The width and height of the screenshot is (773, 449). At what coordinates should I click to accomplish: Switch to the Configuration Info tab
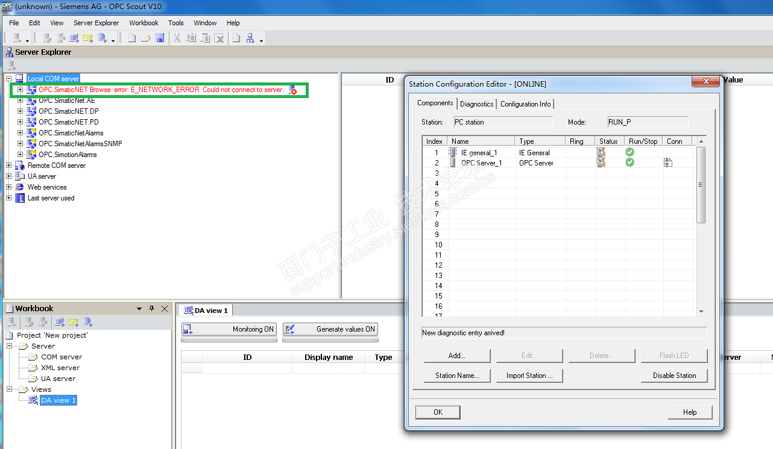click(x=525, y=104)
